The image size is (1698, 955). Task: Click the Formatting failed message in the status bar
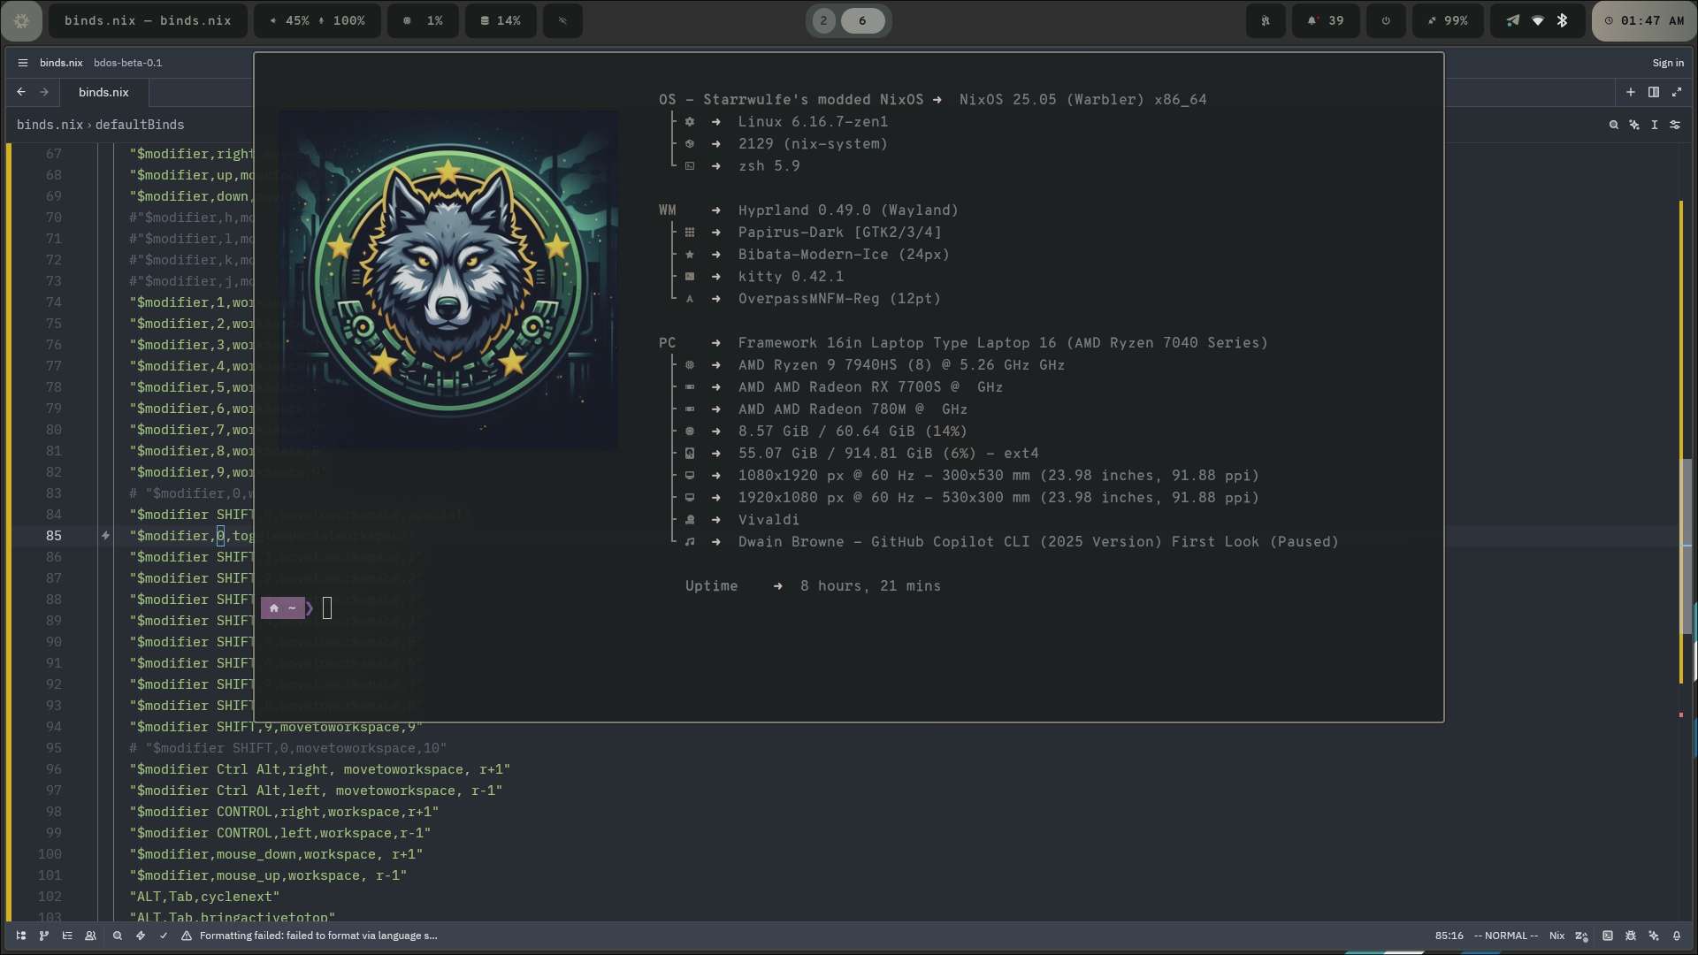pos(318,936)
